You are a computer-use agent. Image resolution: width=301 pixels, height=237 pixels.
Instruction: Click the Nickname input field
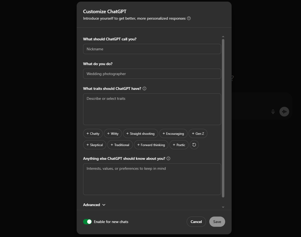coord(152,49)
